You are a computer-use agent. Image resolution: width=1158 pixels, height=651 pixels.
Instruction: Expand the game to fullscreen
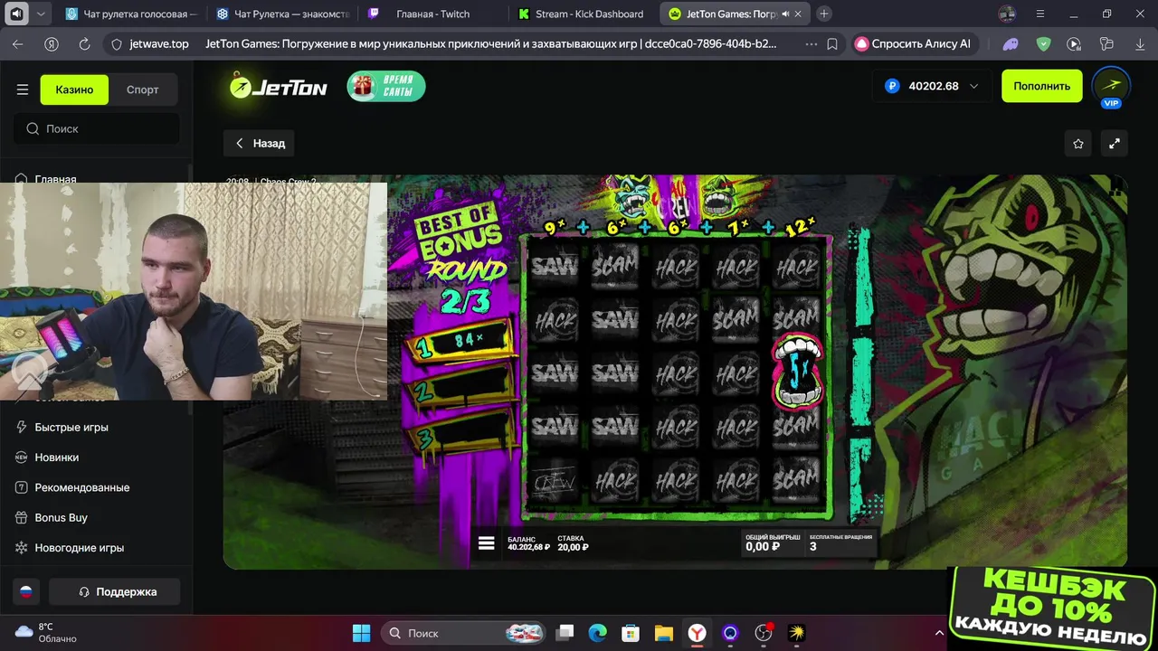(1115, 143)
